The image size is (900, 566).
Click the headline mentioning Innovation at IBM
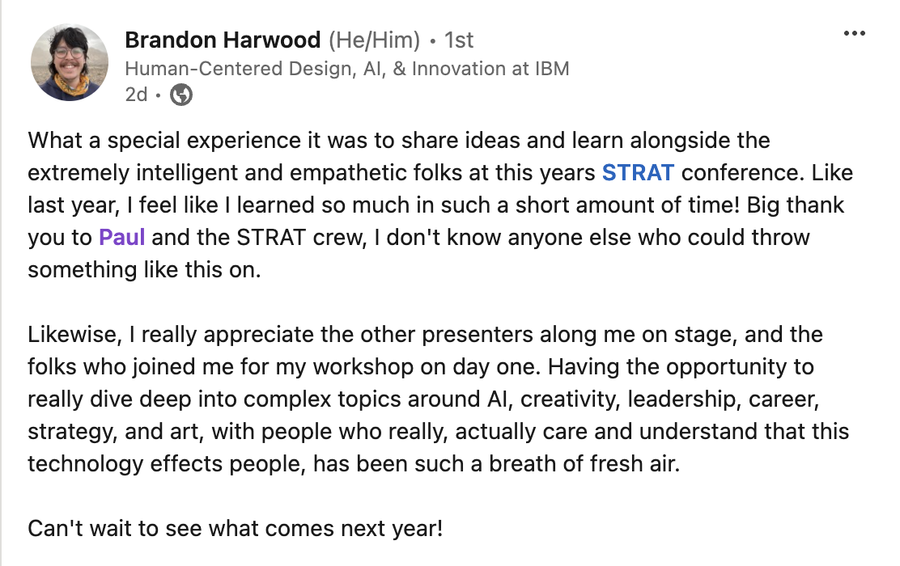347,69
